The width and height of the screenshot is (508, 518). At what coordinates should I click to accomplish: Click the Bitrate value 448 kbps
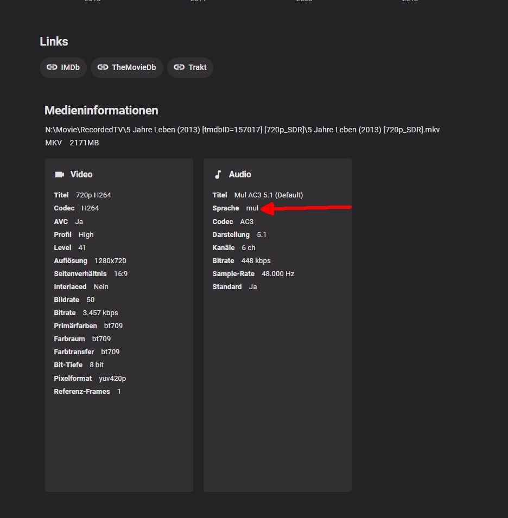coord(256,261)
